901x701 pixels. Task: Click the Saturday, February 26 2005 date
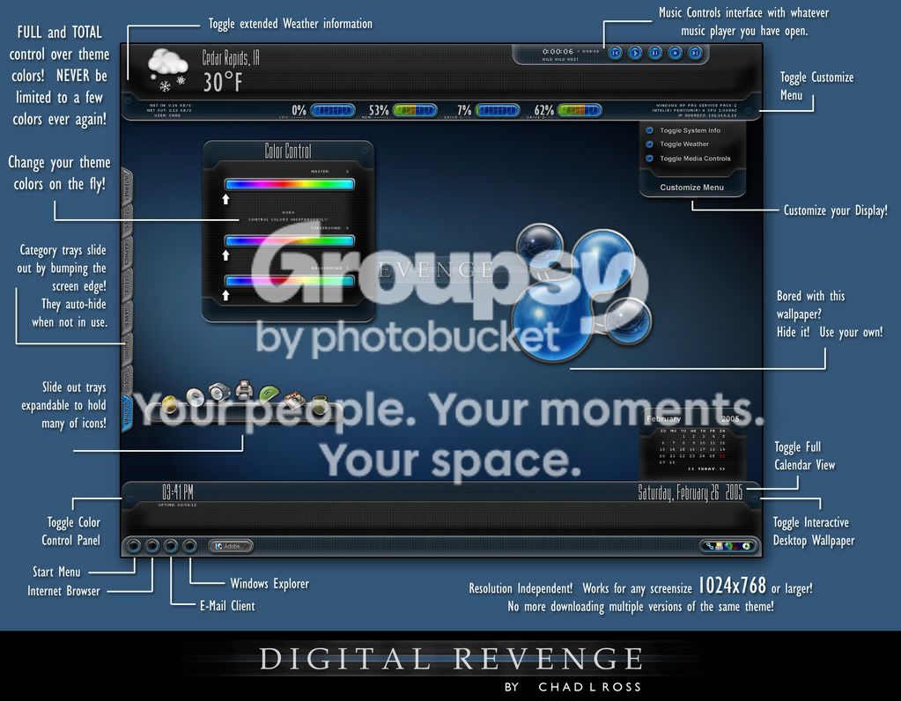(x=691, y=493)
